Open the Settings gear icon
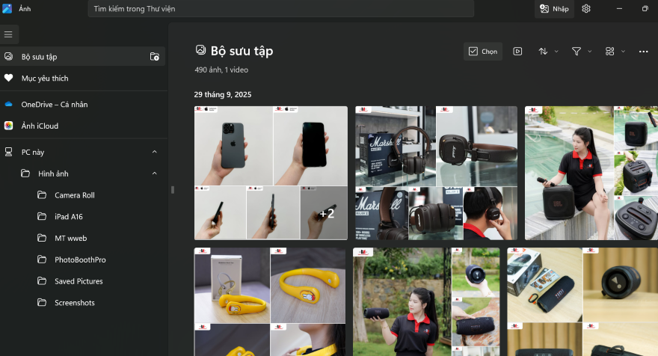Viewport: 658px width, 356px height. click(586, 9)
